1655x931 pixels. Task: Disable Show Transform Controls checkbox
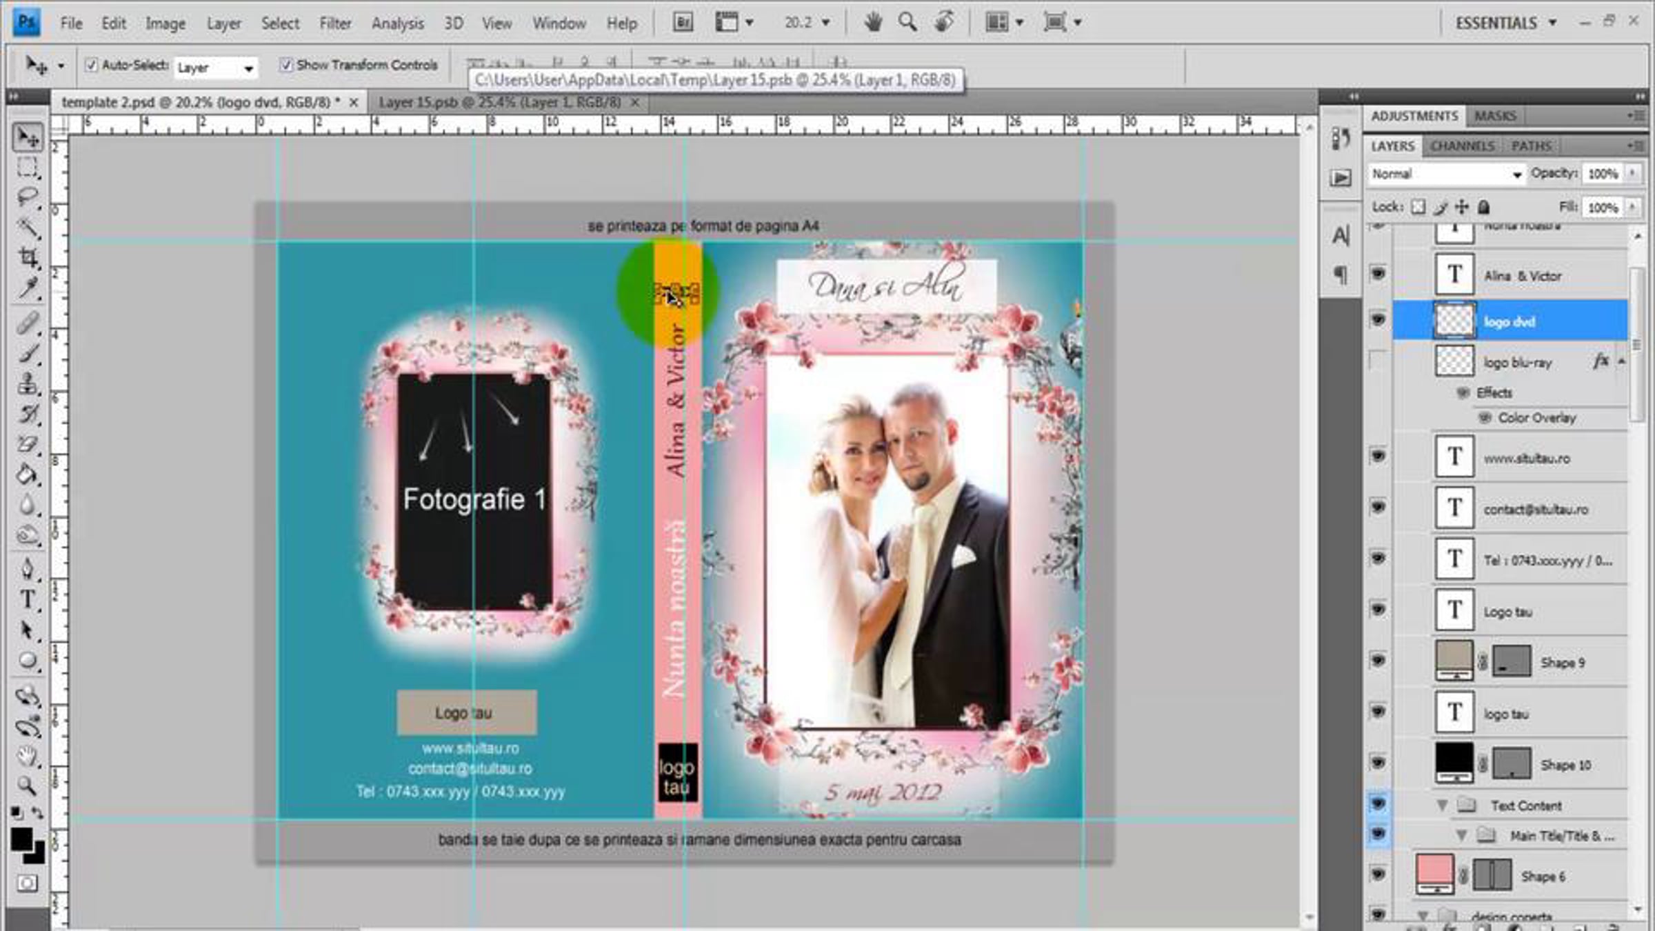coord(285,66)
